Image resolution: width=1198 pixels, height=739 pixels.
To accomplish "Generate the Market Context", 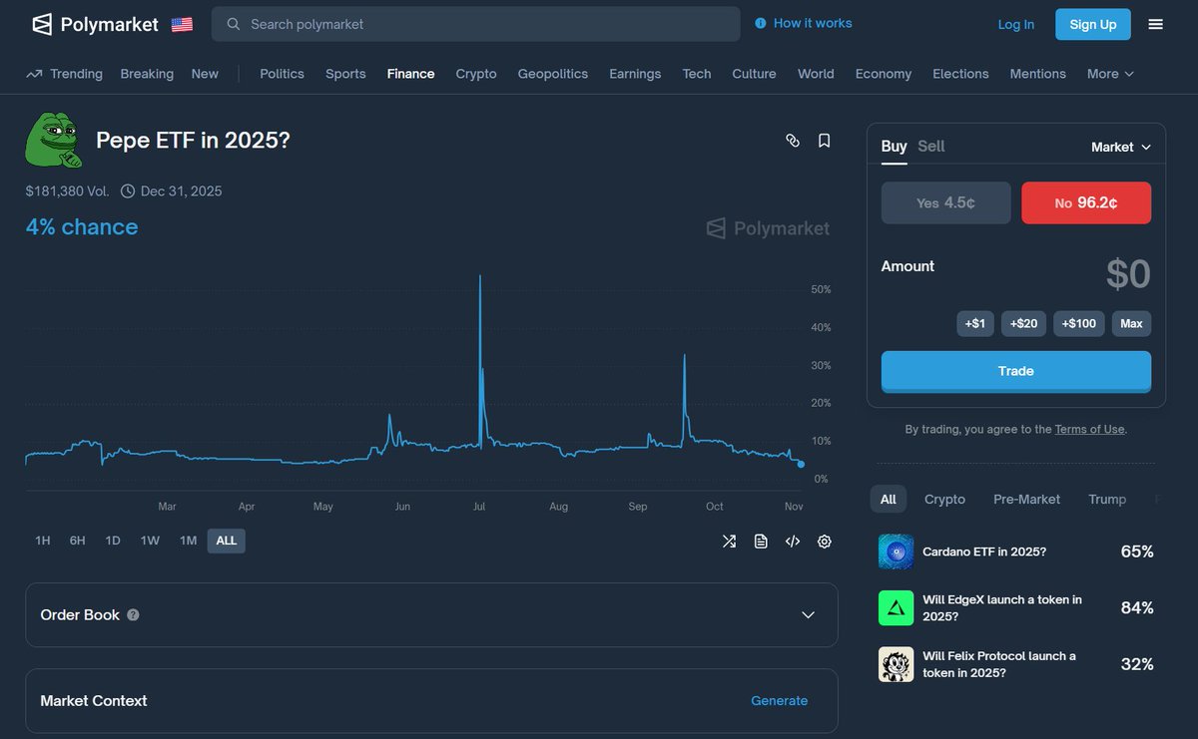I will tap(779, 701).
